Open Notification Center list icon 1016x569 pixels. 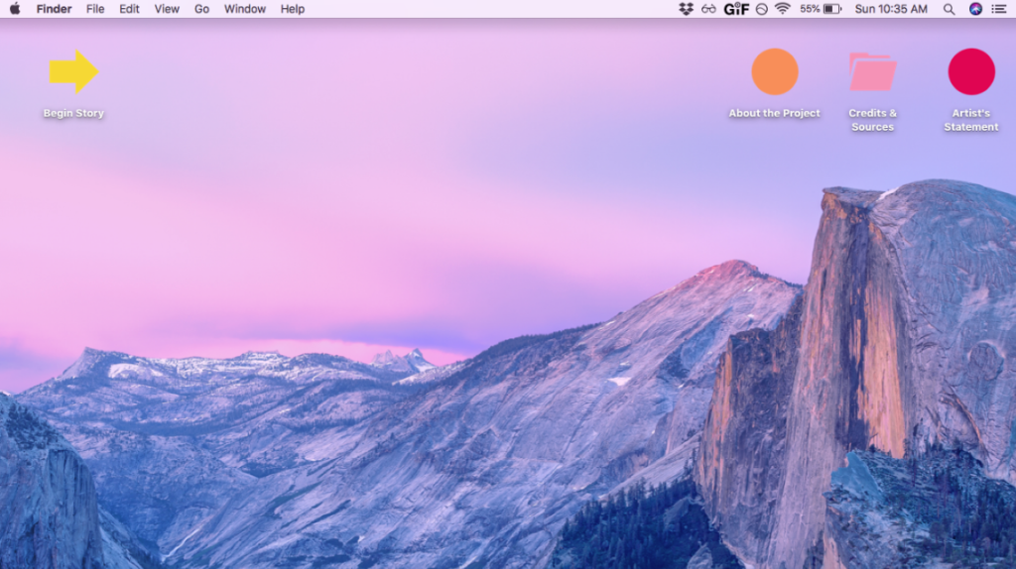pos(999,9)
